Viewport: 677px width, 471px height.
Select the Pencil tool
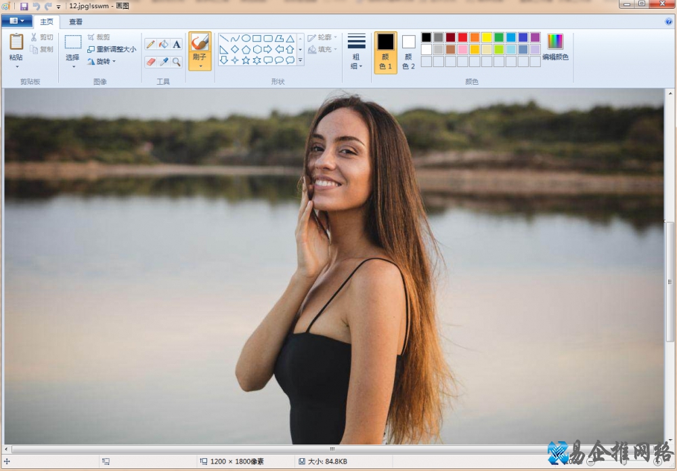(x=150, y=44)
